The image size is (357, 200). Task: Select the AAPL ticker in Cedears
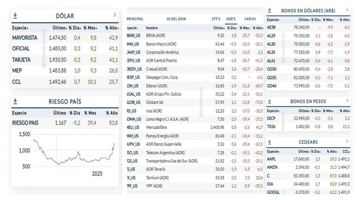click(x=272, y=159)
